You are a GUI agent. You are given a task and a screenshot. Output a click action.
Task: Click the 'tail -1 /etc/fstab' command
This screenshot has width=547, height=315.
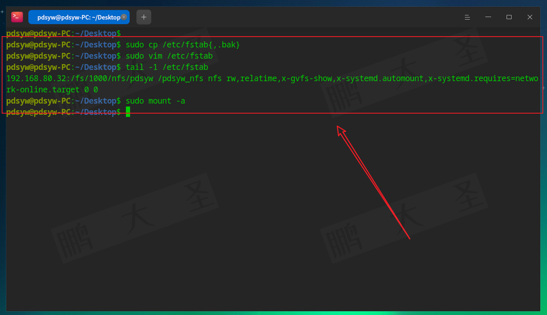point(167,67)
